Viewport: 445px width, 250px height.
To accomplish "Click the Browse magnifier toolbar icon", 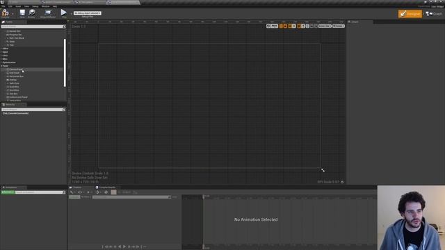I will pyautogui.click(x=31, y=13).
